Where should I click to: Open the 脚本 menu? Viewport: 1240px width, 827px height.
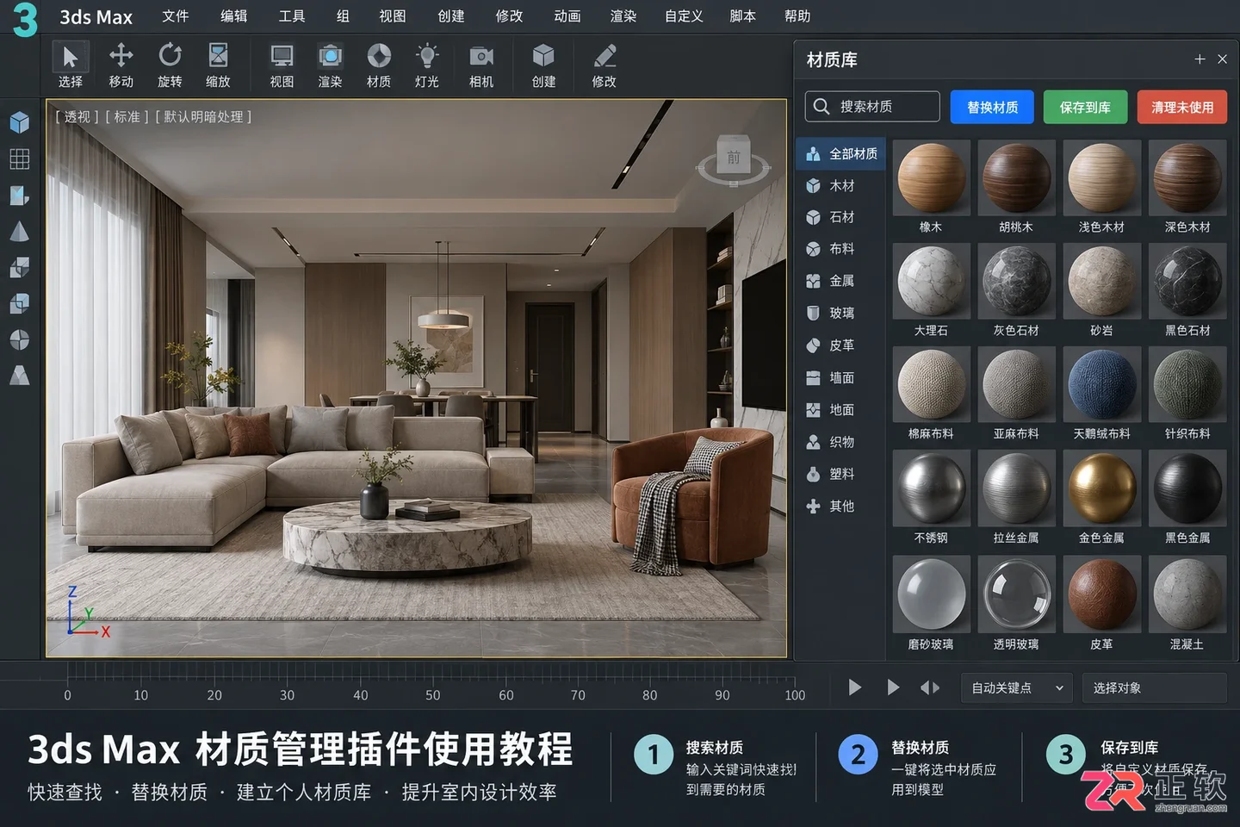coord(742,16)
